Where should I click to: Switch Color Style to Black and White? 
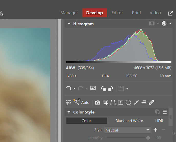click(129, 121)
